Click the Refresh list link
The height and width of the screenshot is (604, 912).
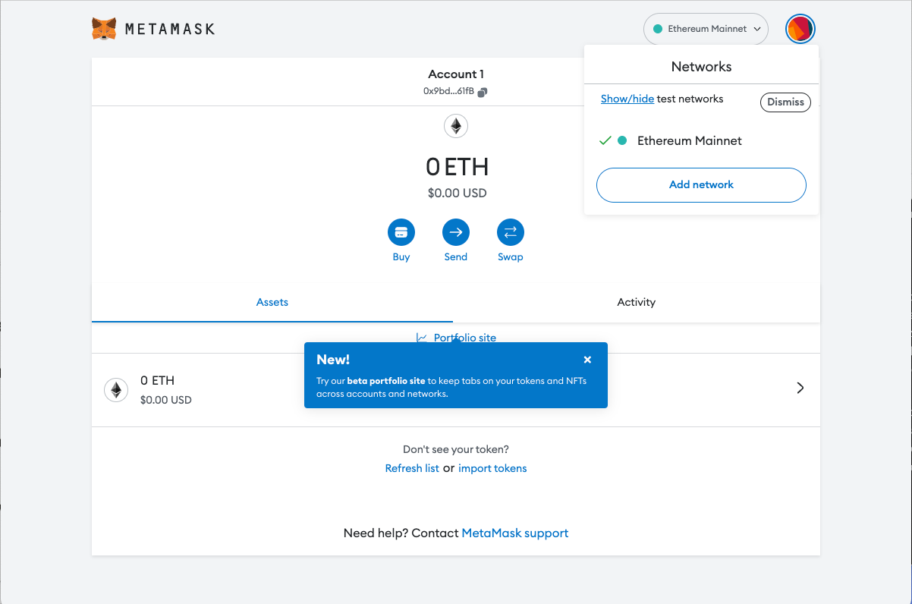coord(412,468)
